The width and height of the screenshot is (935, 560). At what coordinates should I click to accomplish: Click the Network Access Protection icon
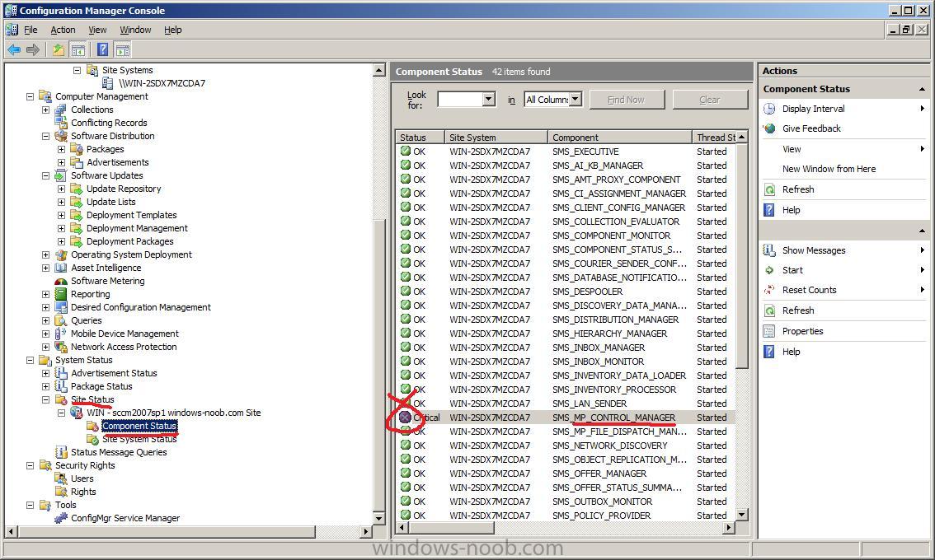pos(60,347)
